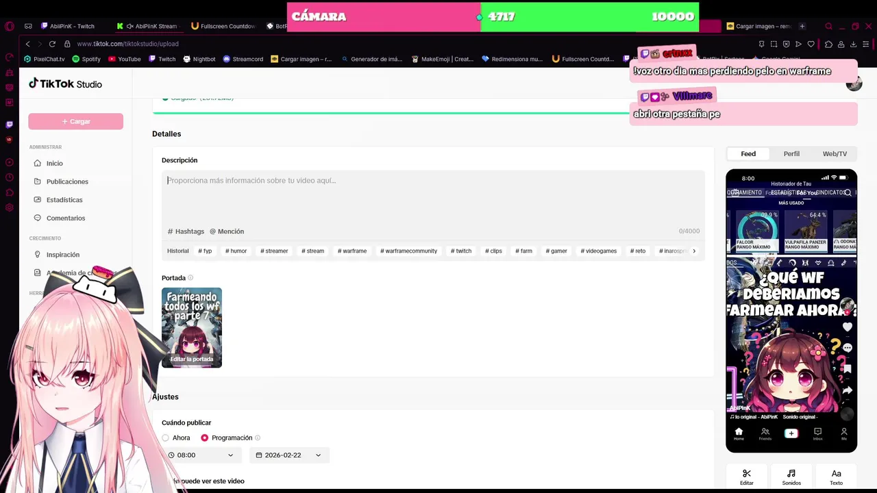Click the browser address bar URL
Image resolution: width=877 pixels, height=493 pixels.
click(x=127, y=44)
